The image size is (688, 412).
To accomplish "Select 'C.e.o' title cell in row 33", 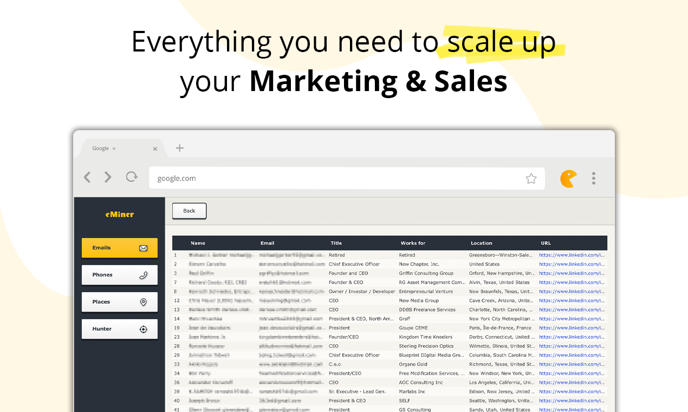I will tap(335, 364).
